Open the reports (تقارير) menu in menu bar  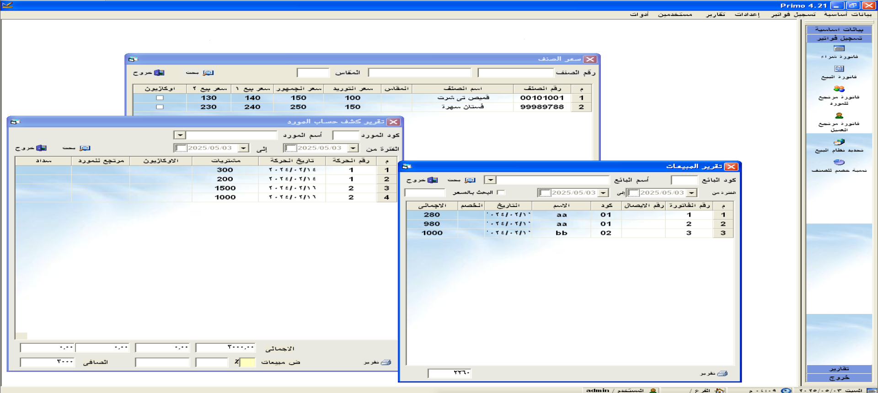(x=715, y=14)
